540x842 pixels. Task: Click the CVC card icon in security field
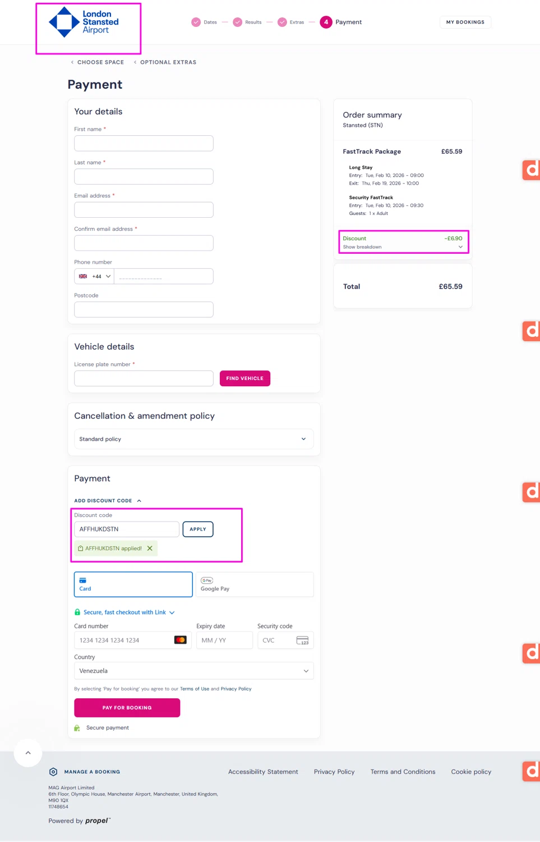point(302,640)
